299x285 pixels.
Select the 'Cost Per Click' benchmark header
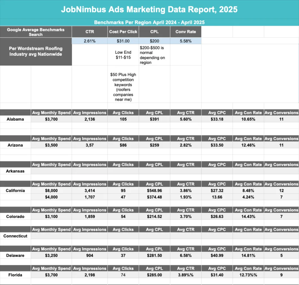pos(123,32)
